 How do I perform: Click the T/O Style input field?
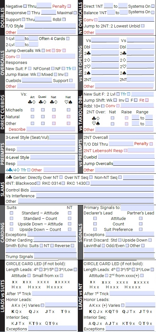point(50,26)
